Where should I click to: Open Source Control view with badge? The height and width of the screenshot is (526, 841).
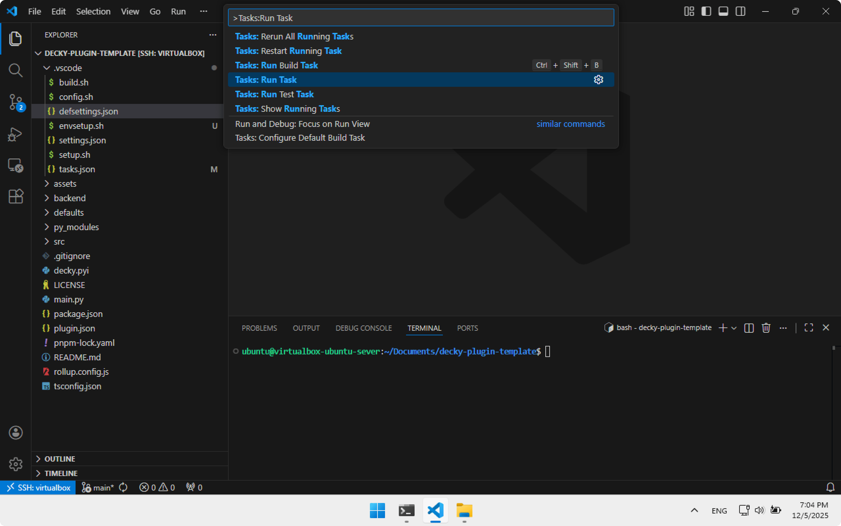15,102
